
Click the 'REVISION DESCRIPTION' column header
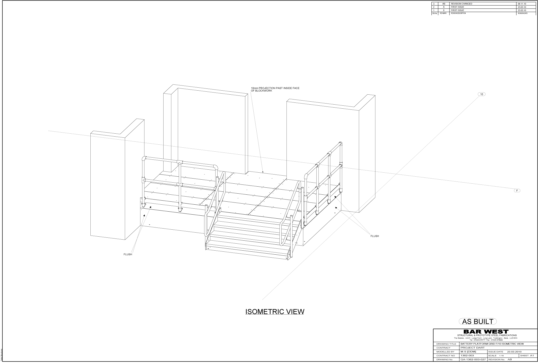[x=458, y=13]
